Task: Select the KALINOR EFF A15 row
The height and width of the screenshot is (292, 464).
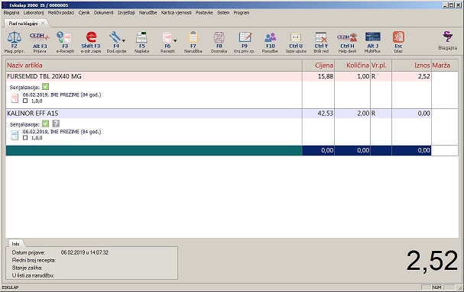Action: [x=219, y=114]
